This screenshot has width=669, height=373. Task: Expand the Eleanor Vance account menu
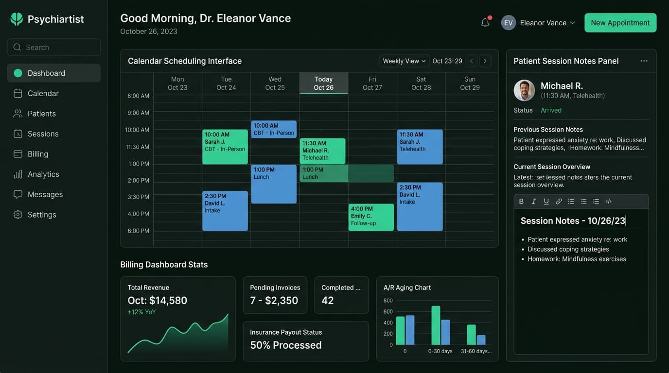[547, 23]
